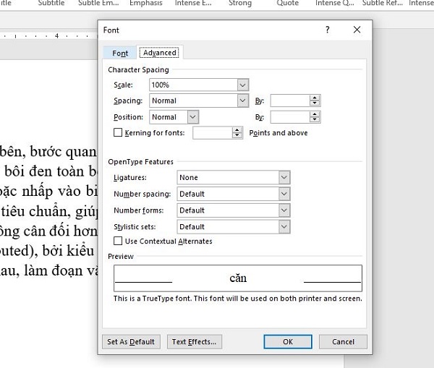Viewport: 434px width, 368px height.
Task: Click the Set As Default button
Action: [x=131, y=341]
